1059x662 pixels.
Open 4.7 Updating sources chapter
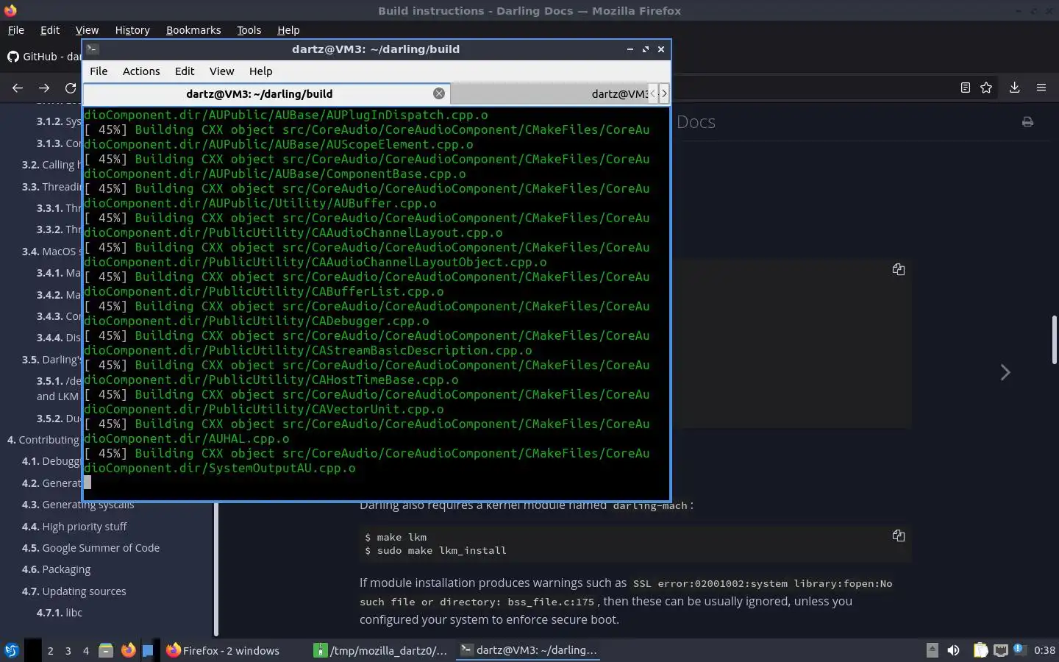coord(74,591)
